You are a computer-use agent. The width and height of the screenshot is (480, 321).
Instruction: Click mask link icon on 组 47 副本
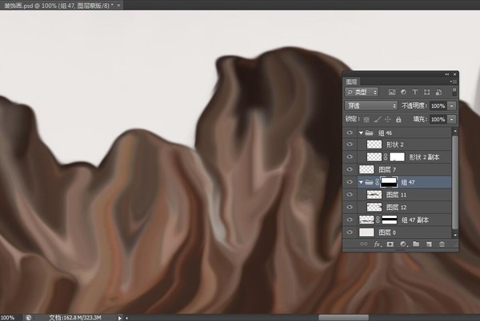click(x=378, y=220)
